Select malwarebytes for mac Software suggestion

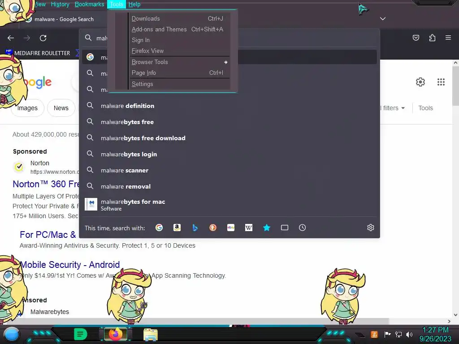(229, 204)
